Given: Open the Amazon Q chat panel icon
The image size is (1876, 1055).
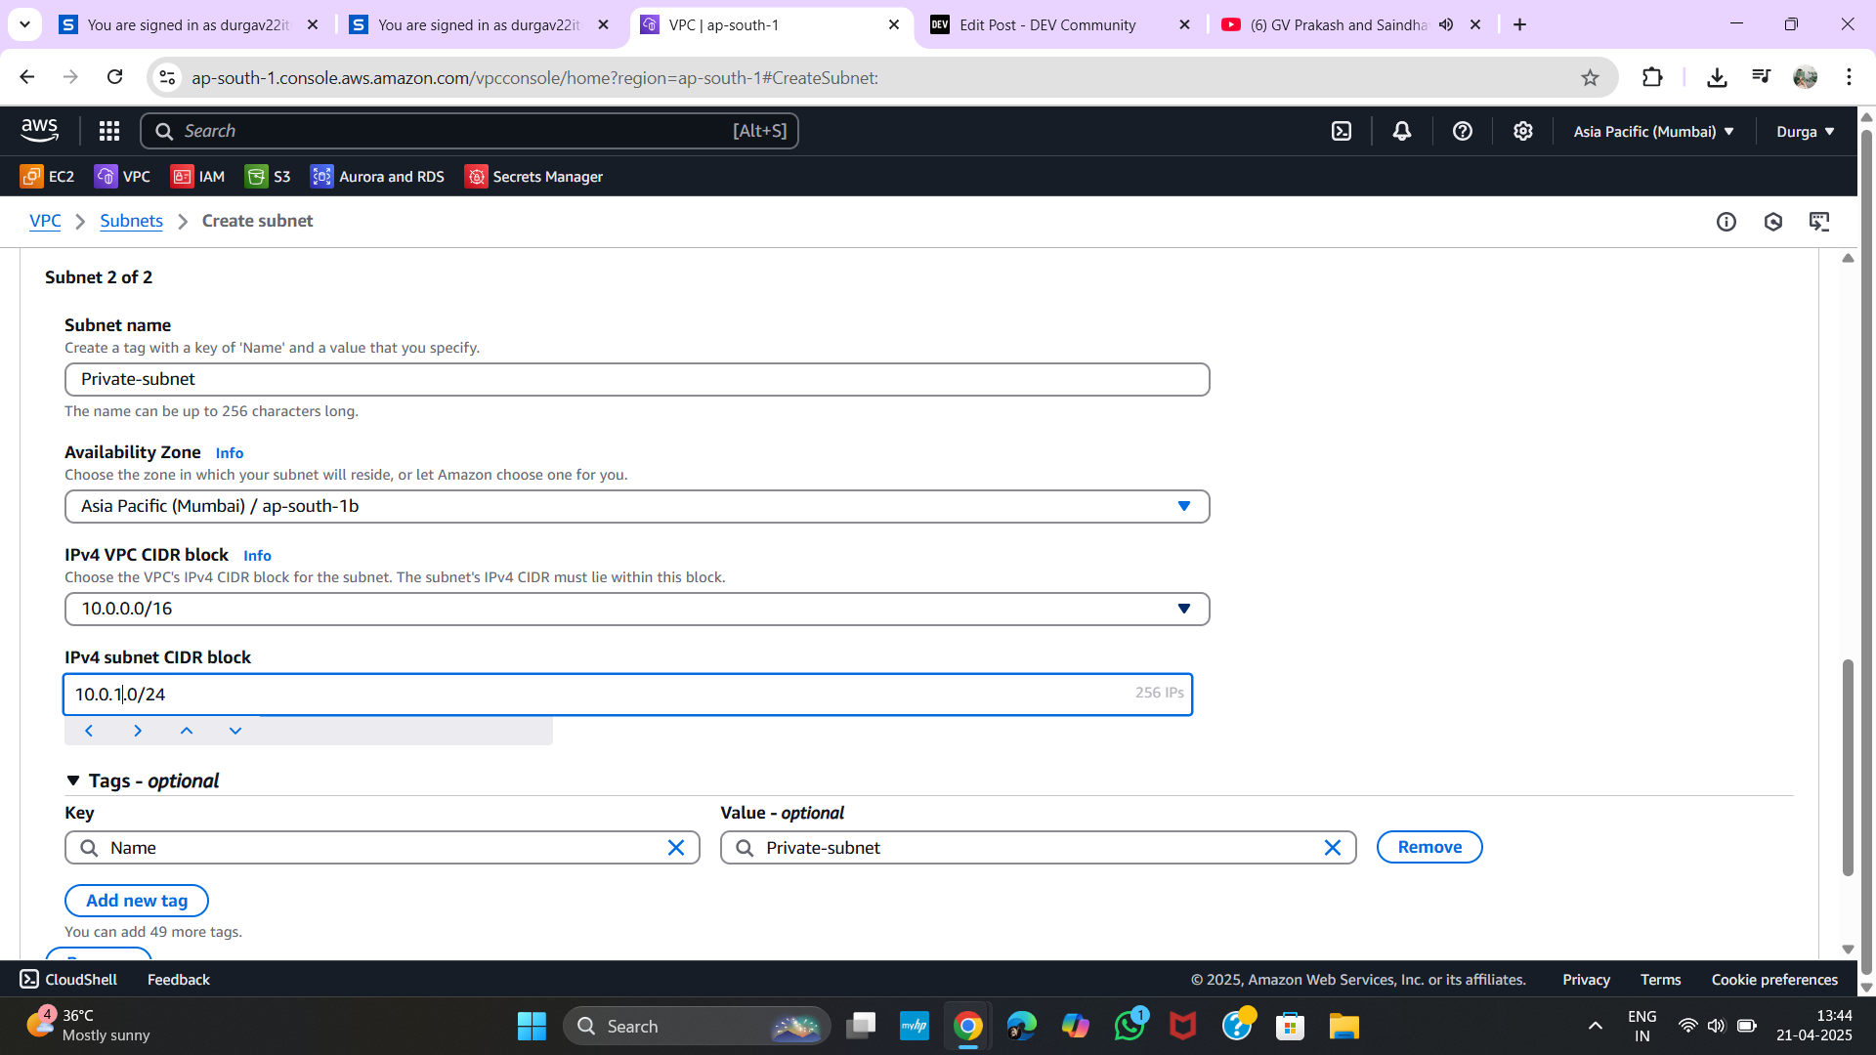Looking at the screenshot, I should pos(1819,222).
